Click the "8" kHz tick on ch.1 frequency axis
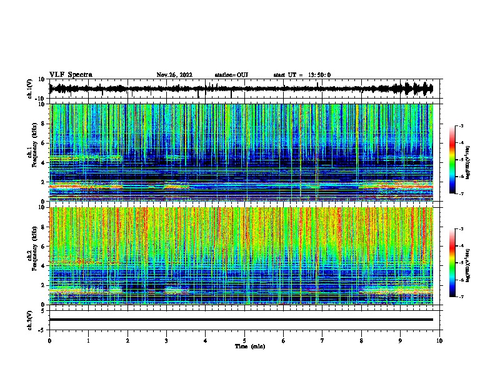This screenshot has width=495, height=382. (x=44, y=124)
